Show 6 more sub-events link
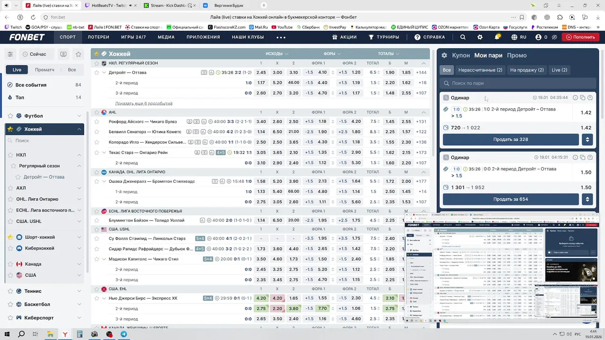Screen dimensions: 605x340 click(x=144, y=103)
